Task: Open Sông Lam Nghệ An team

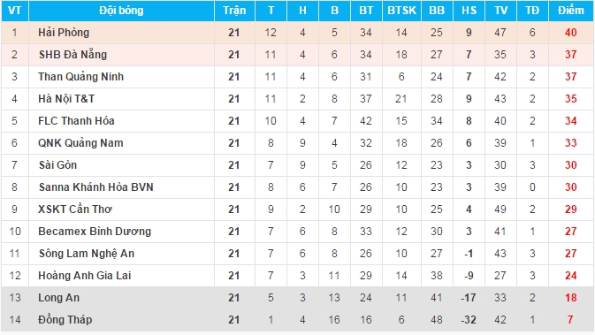Action: click(x=87, y=254)
